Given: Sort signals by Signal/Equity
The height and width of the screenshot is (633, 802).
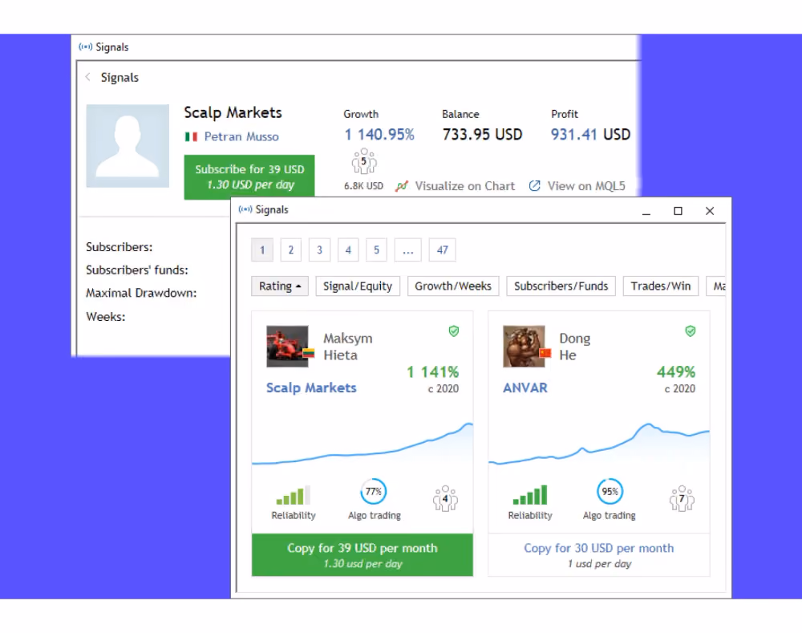Looking at the screenshot, I should (x=358, y=286).
